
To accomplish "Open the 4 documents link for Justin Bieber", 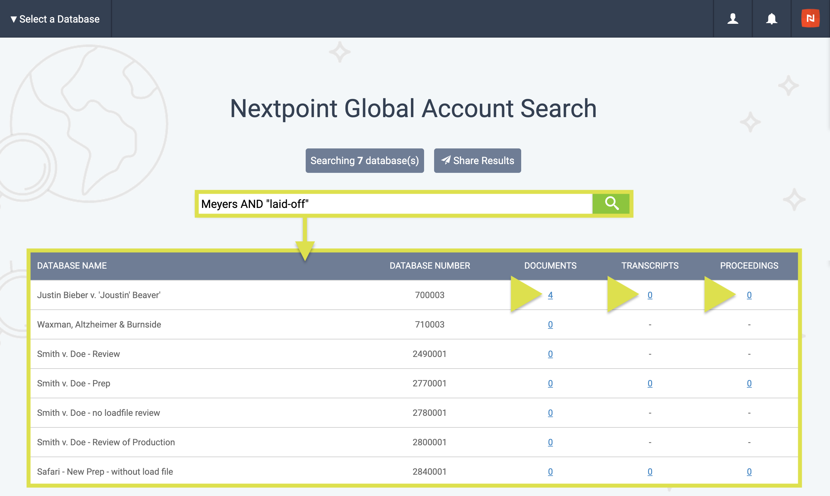I will [550, 295].
